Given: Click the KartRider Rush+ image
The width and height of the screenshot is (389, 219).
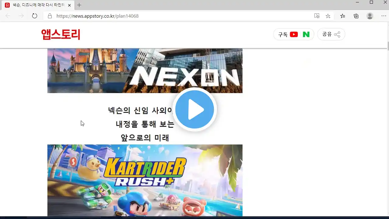Looking at the screenshot, I should click(x=145, y=180).
